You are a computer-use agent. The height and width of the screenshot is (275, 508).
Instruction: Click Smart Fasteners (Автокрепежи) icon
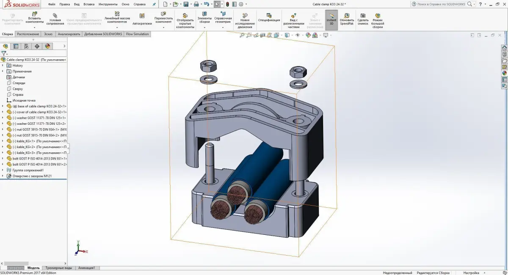[142, 16]
